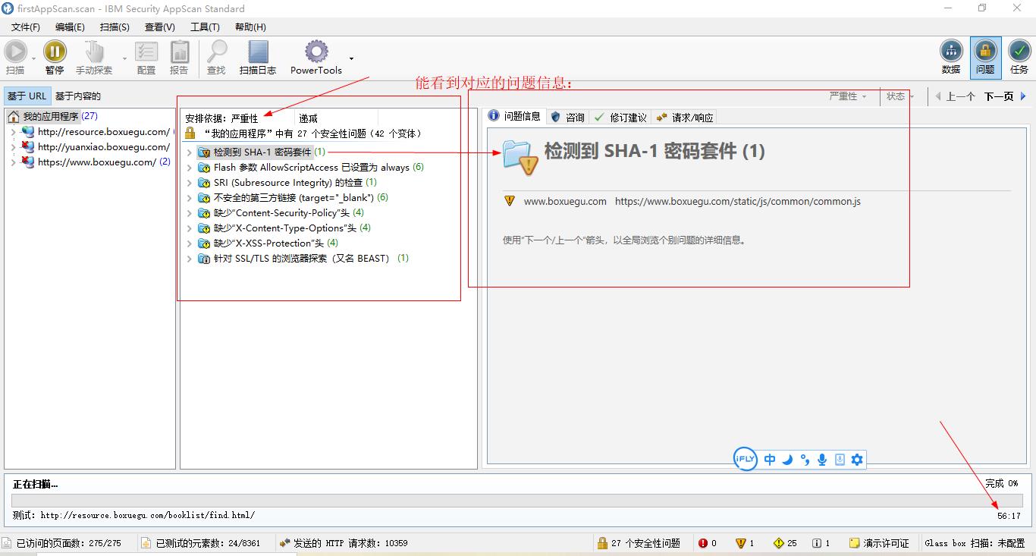Viewport: 1036px width, 556px height.
Task: Select the 基于内容的 view tab
Action: [x=78, y=96]
